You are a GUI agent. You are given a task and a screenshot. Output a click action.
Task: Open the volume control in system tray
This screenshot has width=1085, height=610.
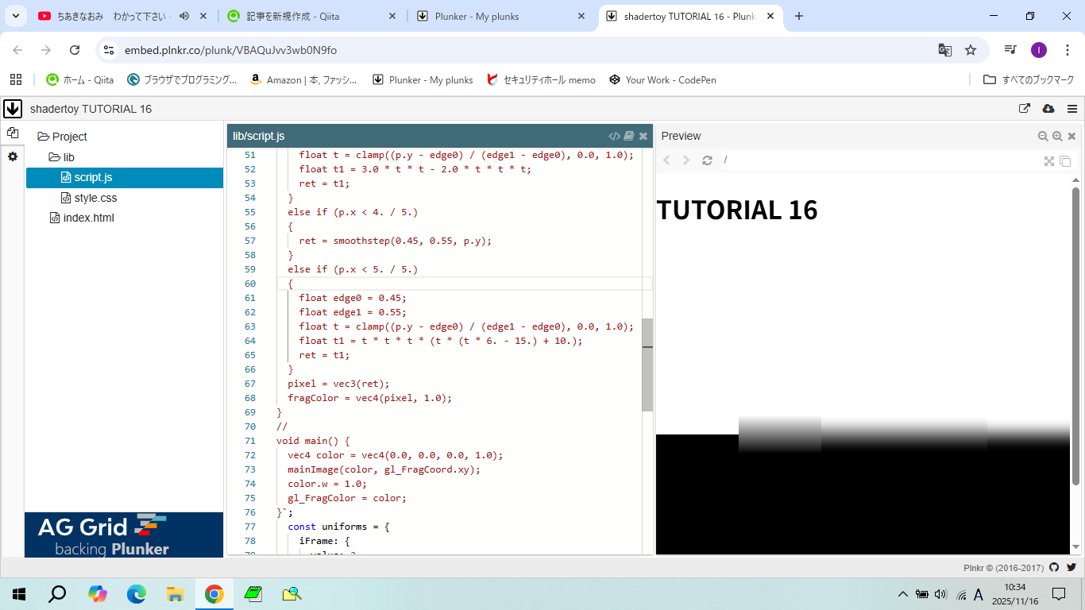[x=941, y=594]
